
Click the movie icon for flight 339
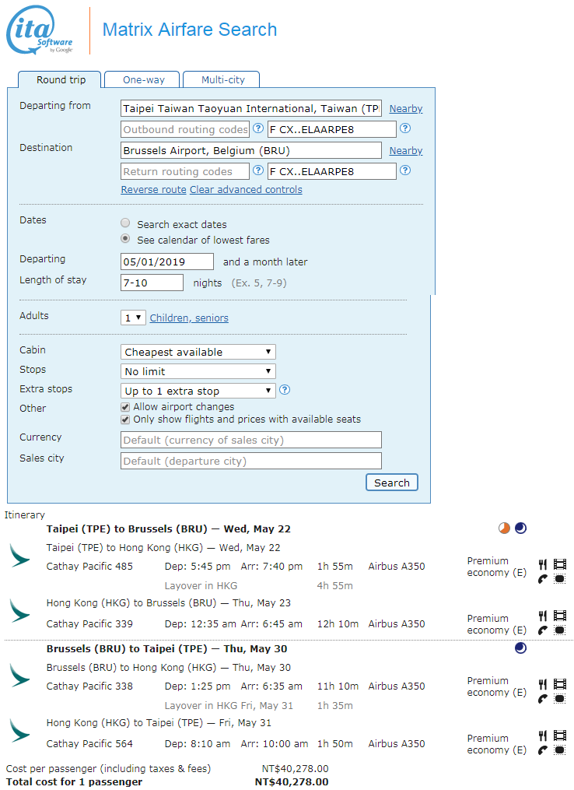(x=560, y=616)
